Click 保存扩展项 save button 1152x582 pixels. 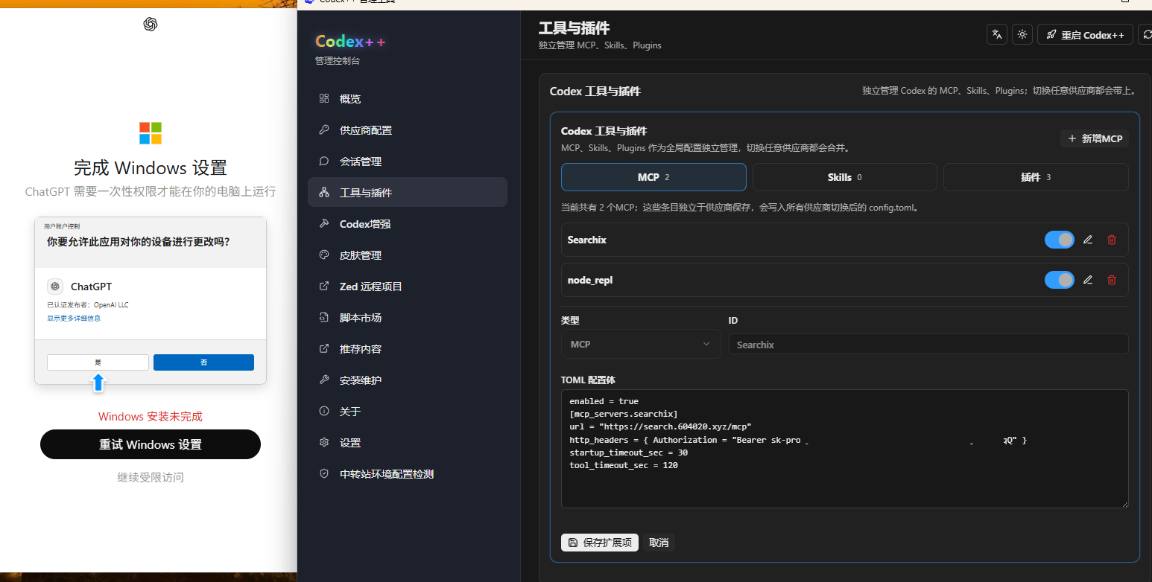click(x=600, y=543)
